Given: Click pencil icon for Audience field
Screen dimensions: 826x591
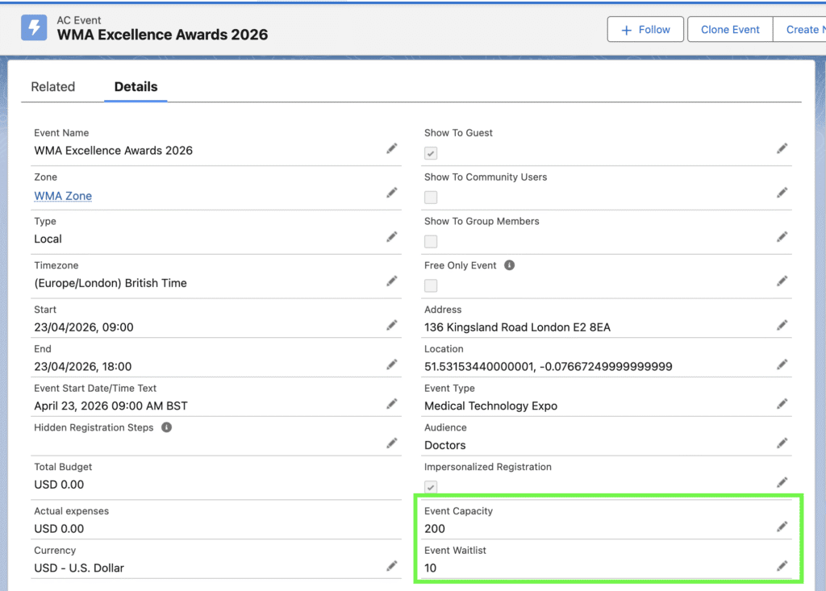Looking at the screenshot, I should click(x=782, y=443).
